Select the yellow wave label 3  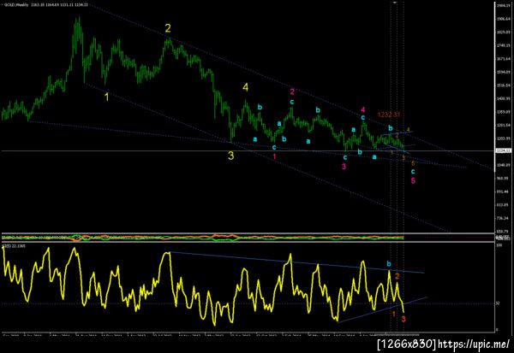(231, 156)
